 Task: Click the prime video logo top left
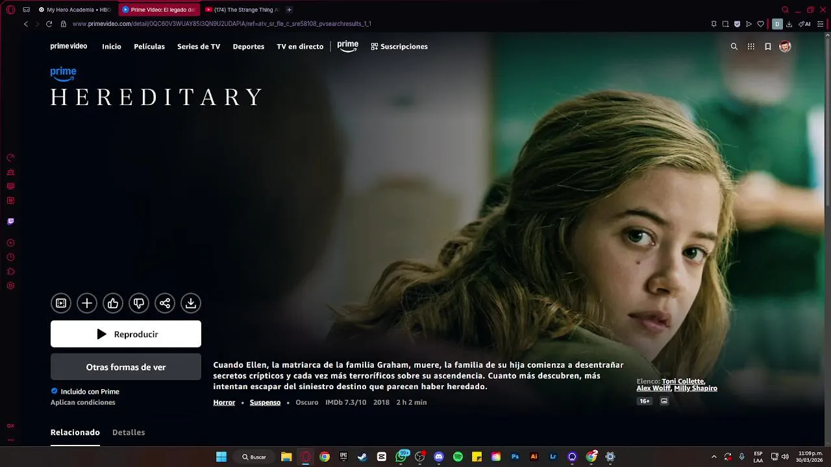pos(69,47)
